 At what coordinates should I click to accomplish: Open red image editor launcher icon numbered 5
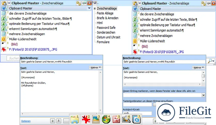(x=116, y=119)
